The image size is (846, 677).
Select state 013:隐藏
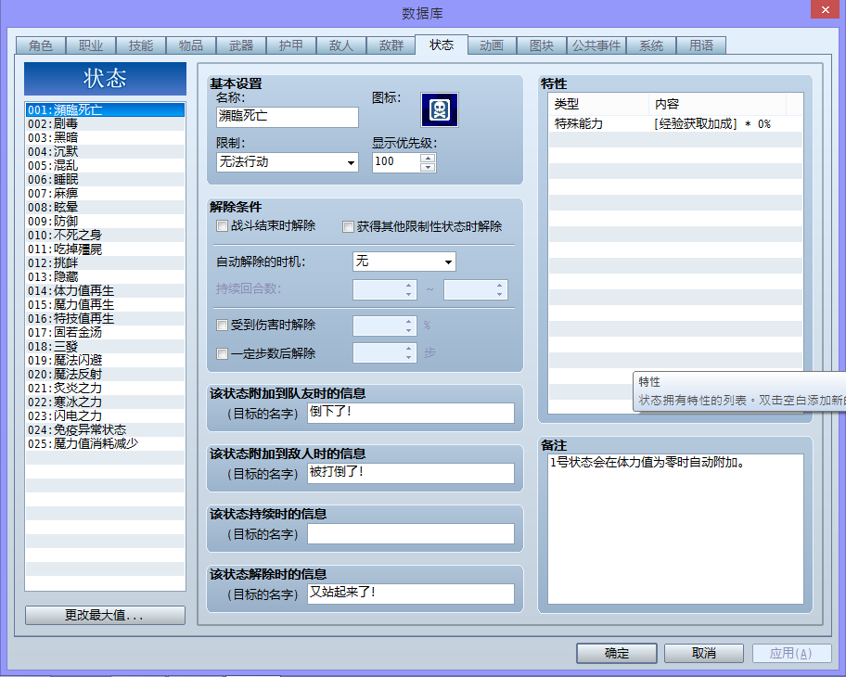[x=105, y=276]
